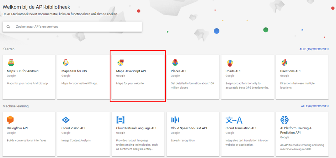Click the Cloud Vision API eye icon
The image size is (336, 158).
tap(66, 120)
